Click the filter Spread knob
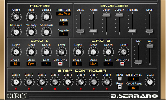The height and width of the screenshot is (100, 166). (46, 17)
